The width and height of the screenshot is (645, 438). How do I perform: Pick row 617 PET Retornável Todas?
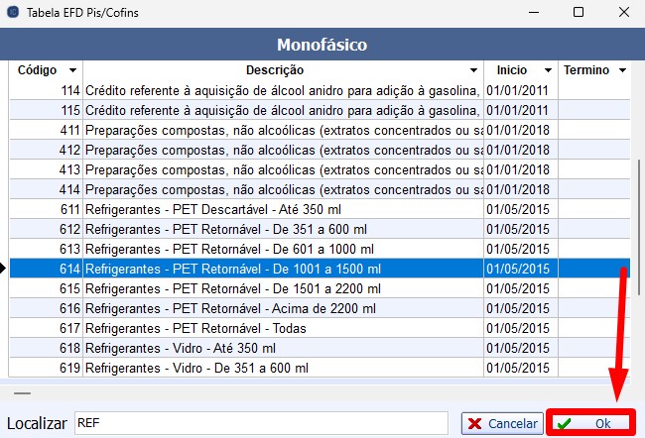pyautogui.click(x=283, y=328)
